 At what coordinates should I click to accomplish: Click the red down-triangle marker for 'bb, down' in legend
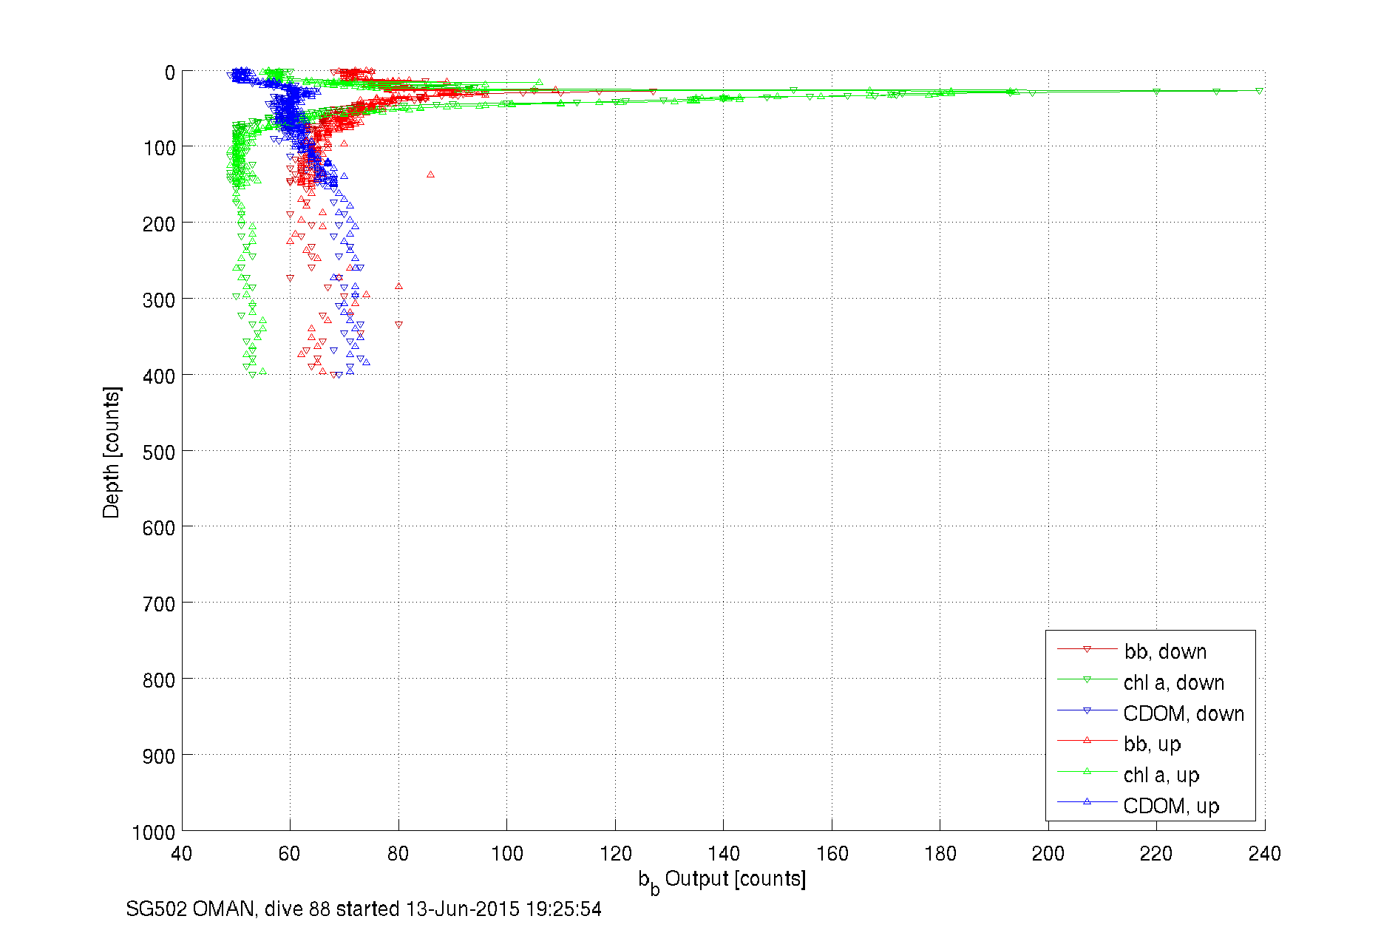point(1087,649)
